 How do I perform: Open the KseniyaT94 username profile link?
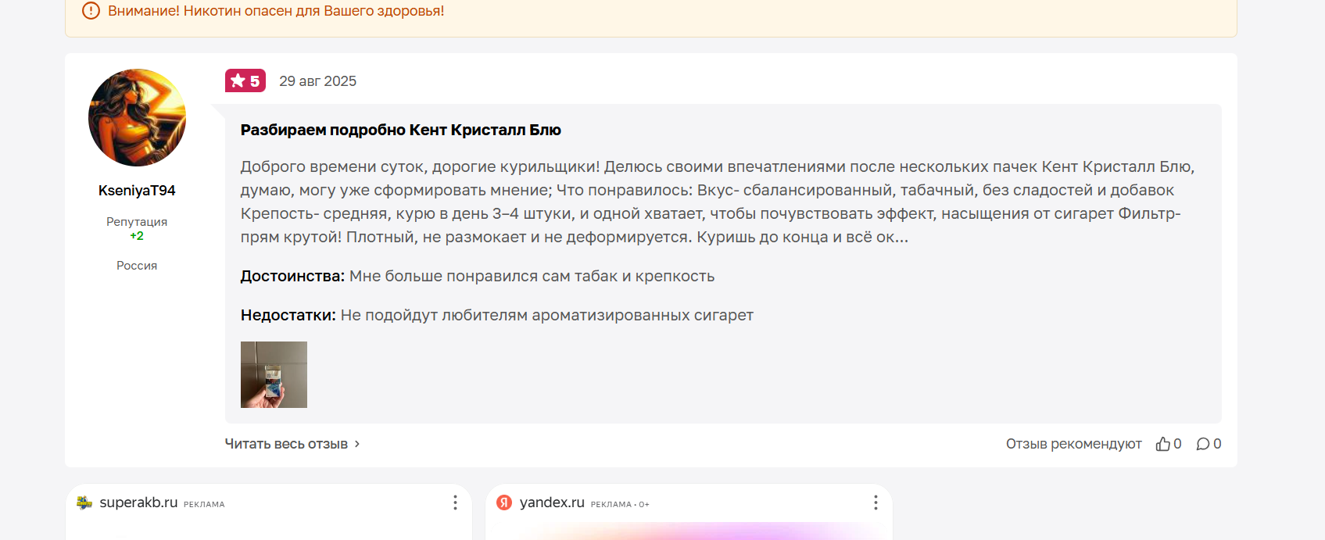[x=137, y=191]
